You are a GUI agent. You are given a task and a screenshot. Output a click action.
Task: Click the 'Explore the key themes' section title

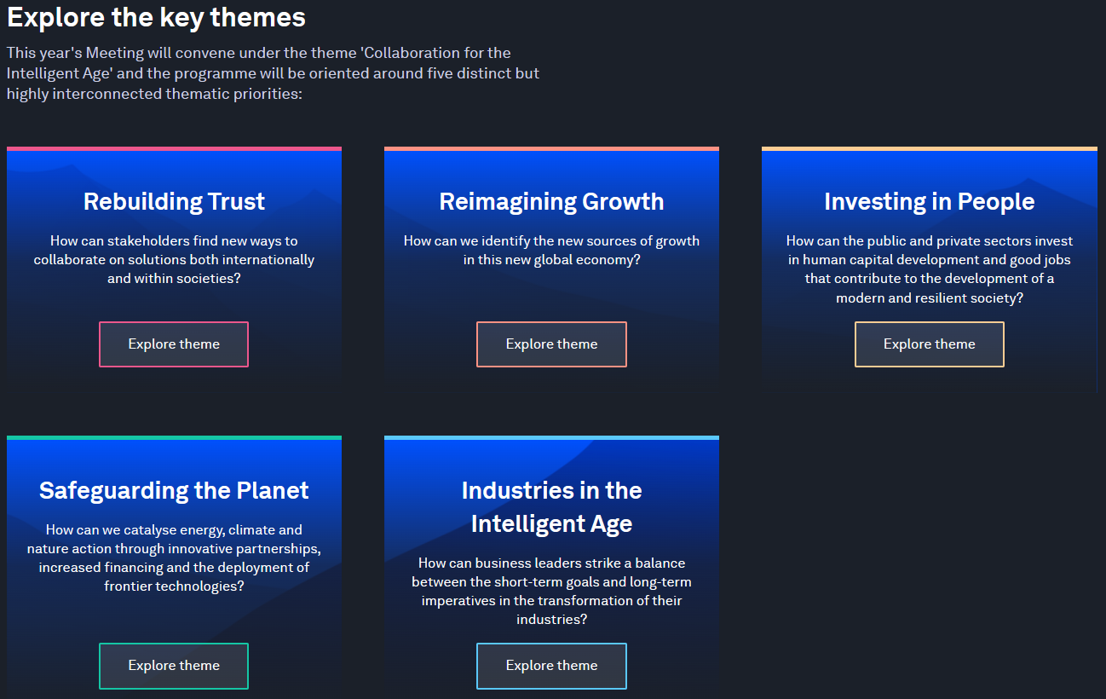coord(156,16)
